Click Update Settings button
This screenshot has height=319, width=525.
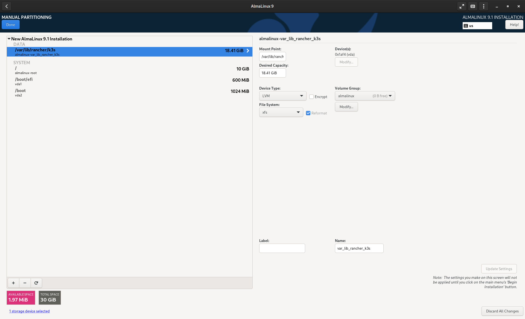499,269
